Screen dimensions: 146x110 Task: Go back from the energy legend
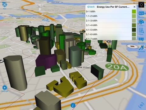coord(91,7)
